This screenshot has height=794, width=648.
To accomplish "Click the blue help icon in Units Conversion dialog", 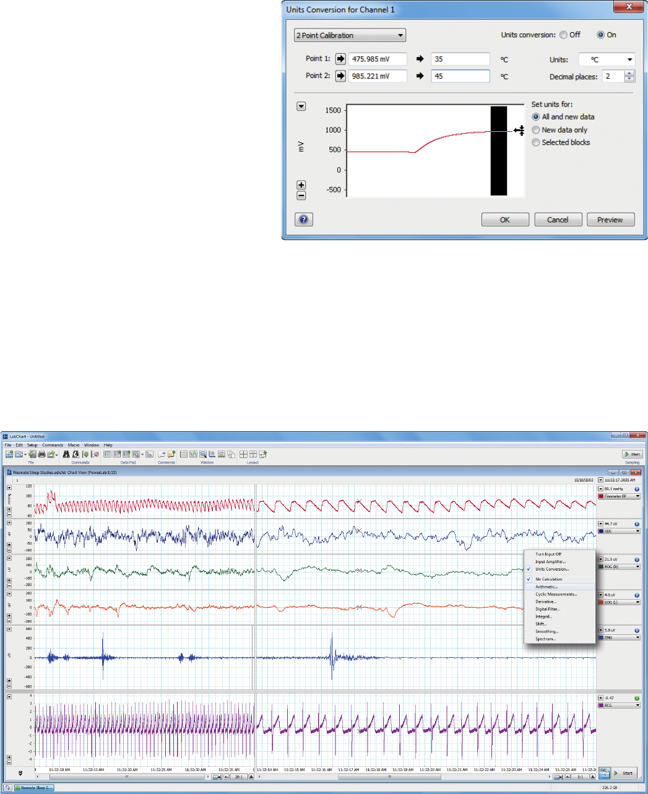I will 304,219.
